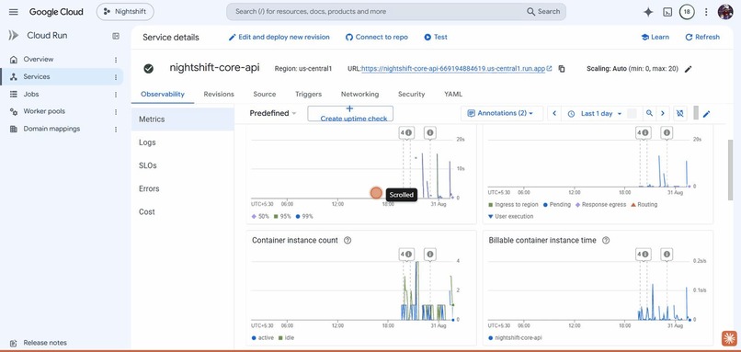Click the Cloud Run product logo icon
Image resolution: width=741 pixels, height=352 pixels.
pos(14,36)
